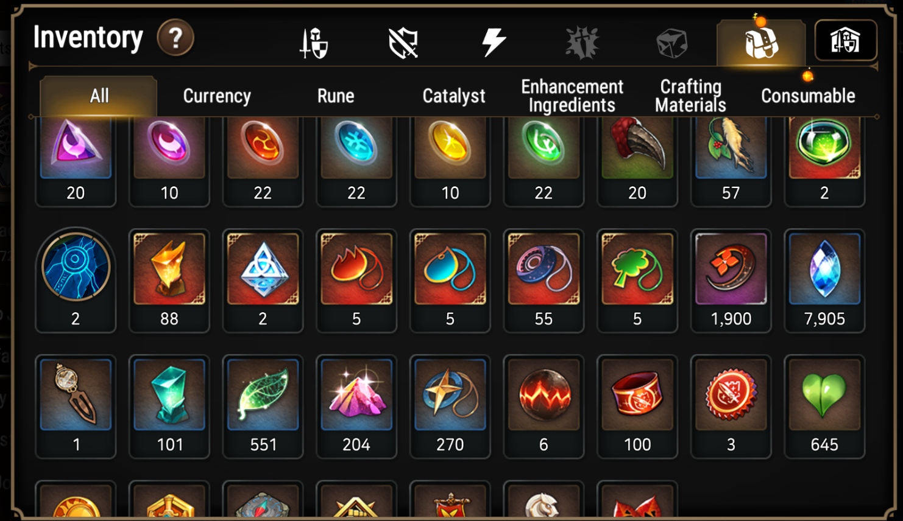Viewport: 903px width, 521px height.
Task: Select the blue crystal item with 7,905
Action: pyautogui.click(x=824, y=281)
